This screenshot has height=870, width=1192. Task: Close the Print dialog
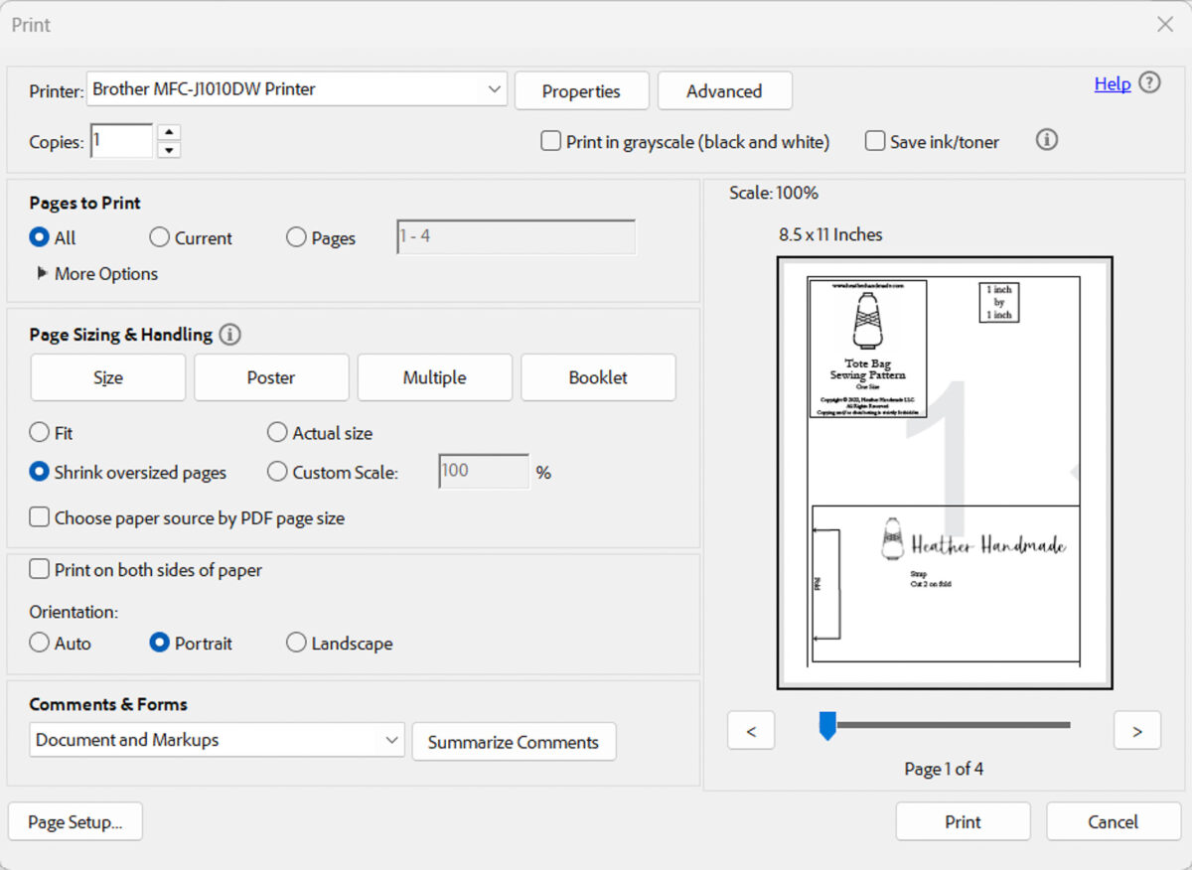pyautogui.click(x=1164, y=25)
